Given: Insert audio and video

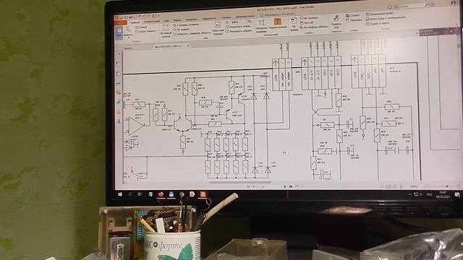Looking at the screenshot, I should (x=378, y=23).
